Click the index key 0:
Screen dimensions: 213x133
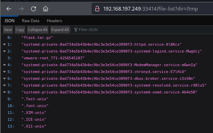pos(10,38)
